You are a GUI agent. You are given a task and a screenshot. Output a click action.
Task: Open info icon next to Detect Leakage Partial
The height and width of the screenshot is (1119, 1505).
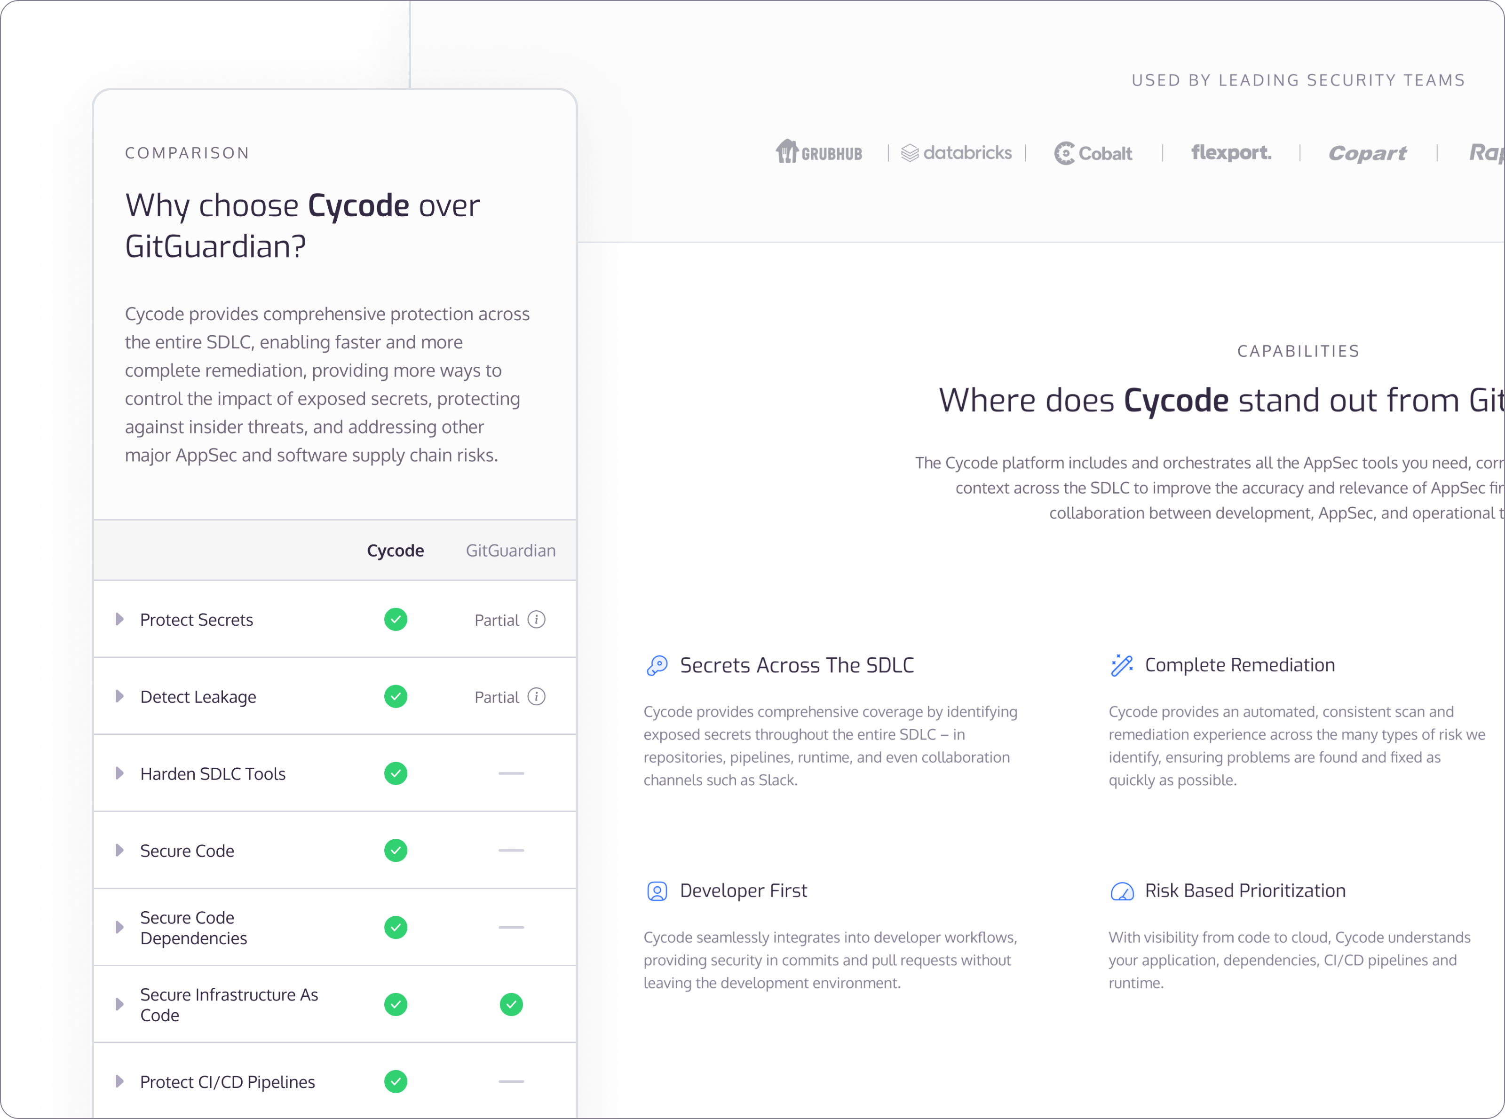coord(537,696)
